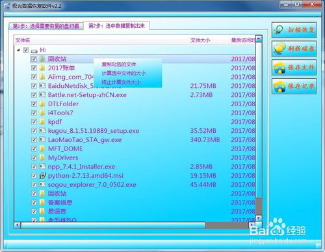Viewport: 325px width, 252px height.
Task: Click the npp_7.4.1_Installer.exe file icon
Action: click(42, 167)
